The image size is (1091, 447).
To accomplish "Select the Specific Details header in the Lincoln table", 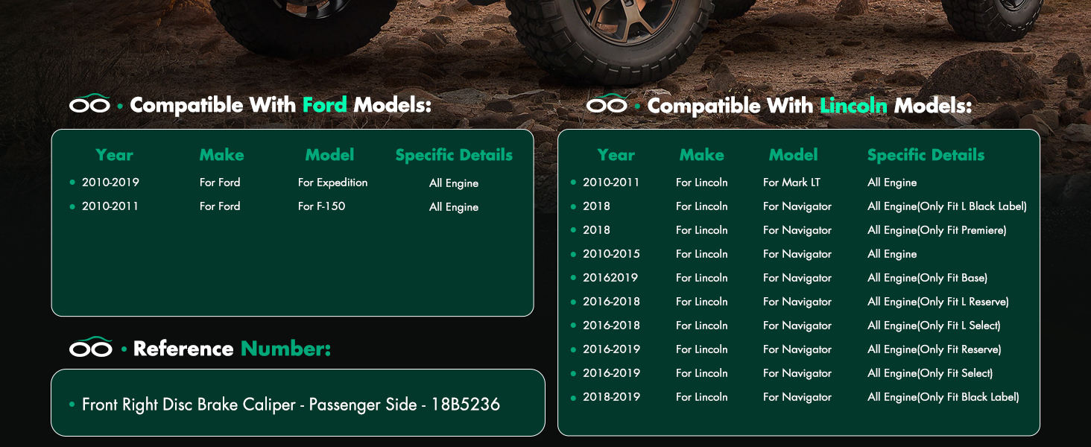I will coord(926,155).
